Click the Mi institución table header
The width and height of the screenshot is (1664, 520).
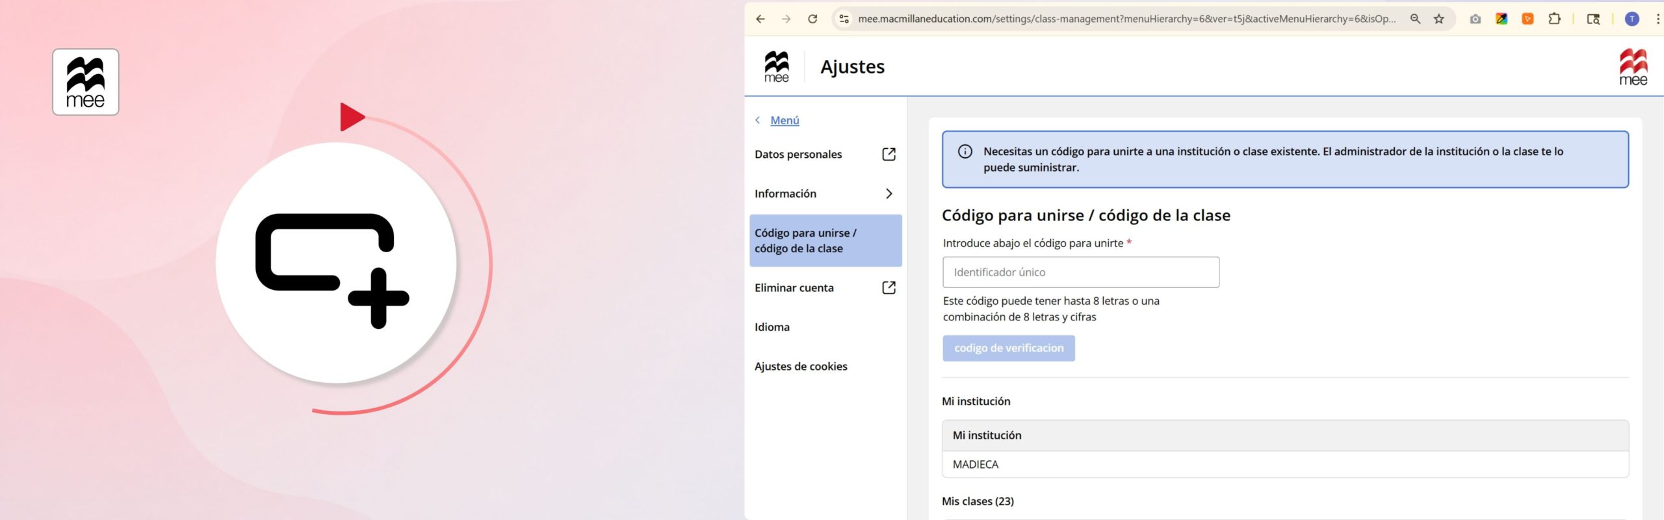1285,435
